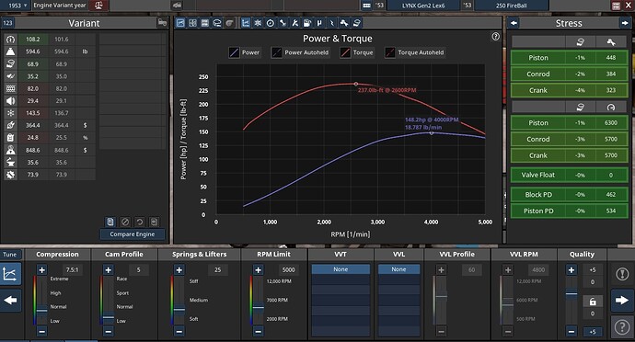This screenshot has width=635, height=342.
Task: Toggle the Quality padlock
Action: 593,302
